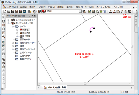The width and height of the screenshot is (139, 95).
Task: Click the vertical scrollbar thumb
Action: 132,46
